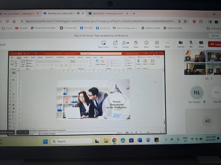
Task: Open the Share content tray
Action: 201,44
